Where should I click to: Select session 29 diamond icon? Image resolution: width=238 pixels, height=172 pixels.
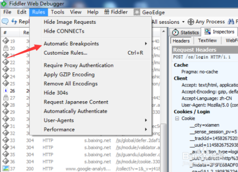pyautogui.click(x=6, y=112)
